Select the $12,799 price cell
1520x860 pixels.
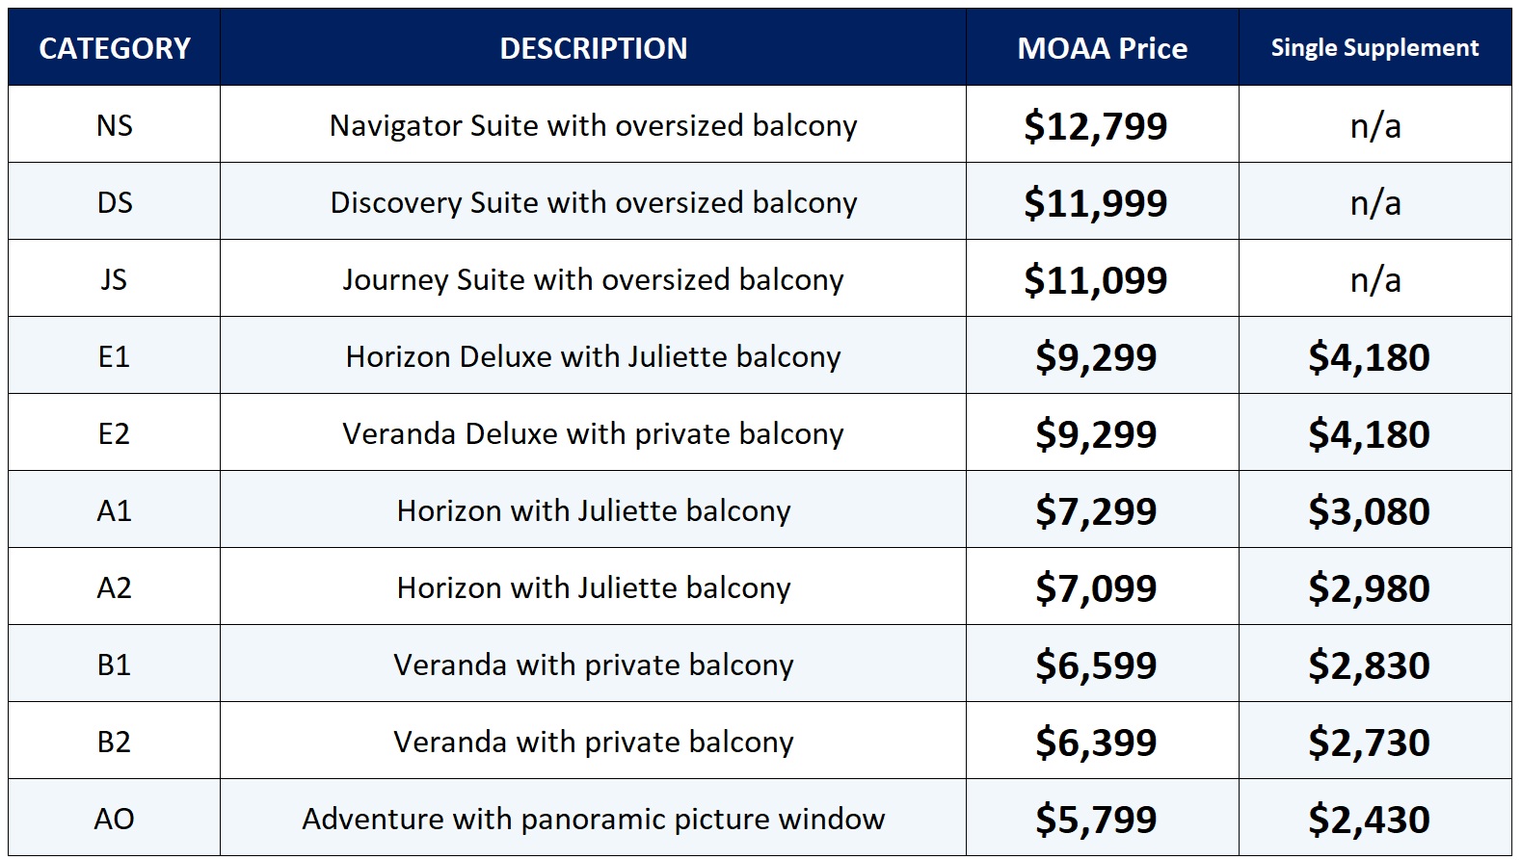(x=1095, y=126)
